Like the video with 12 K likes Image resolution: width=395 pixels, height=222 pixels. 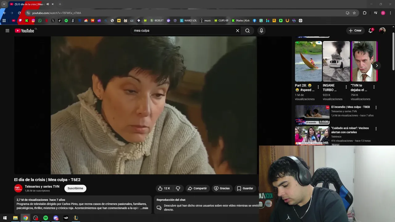[164, 188]
